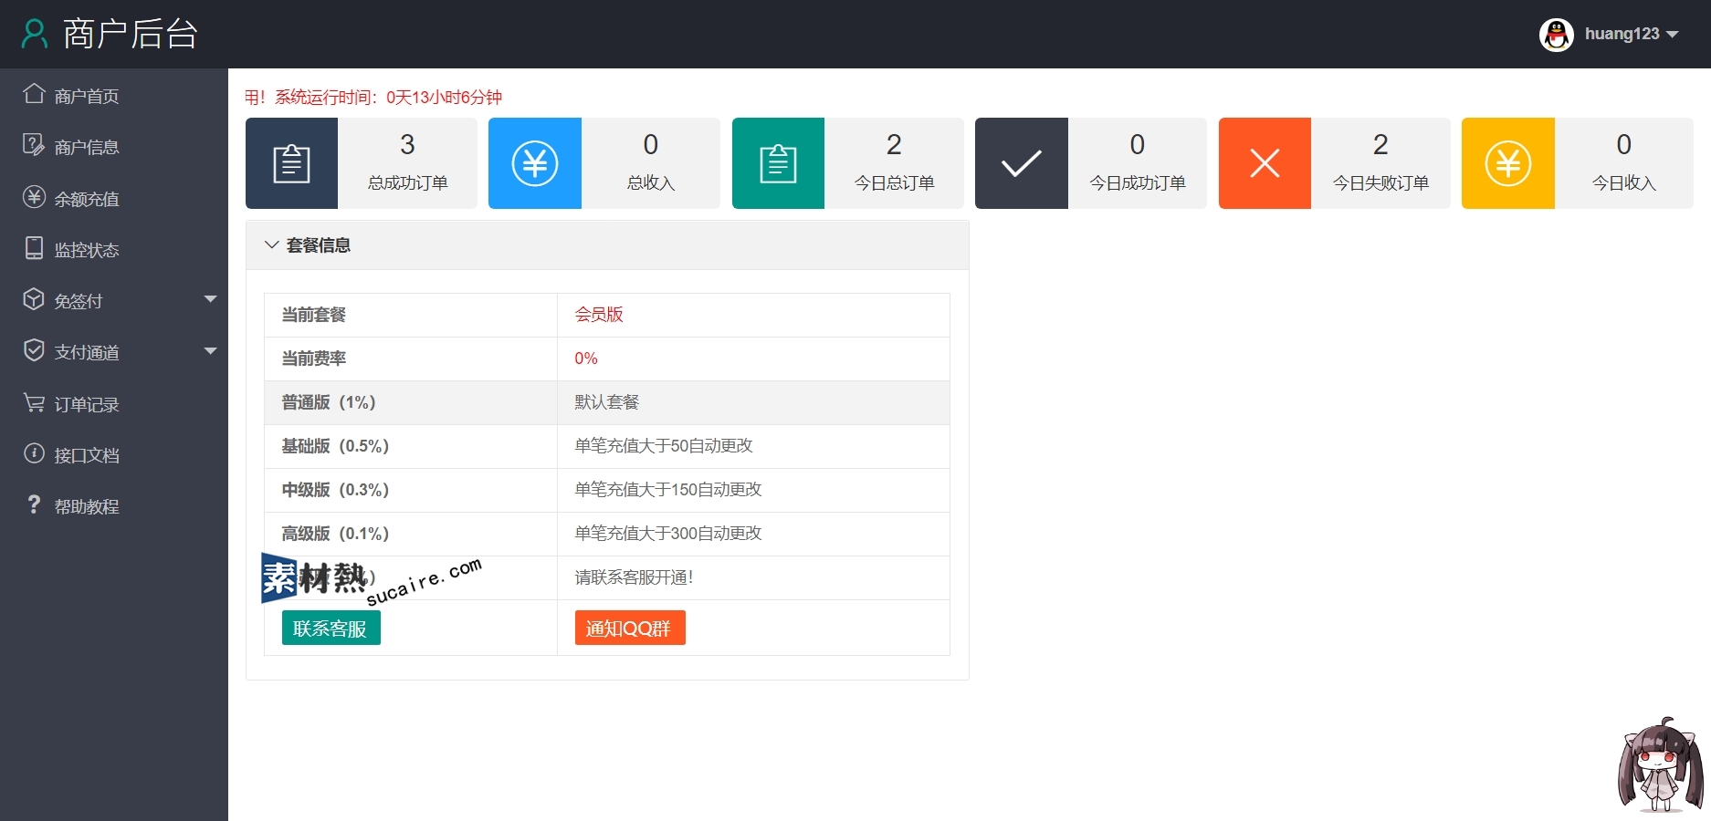This screenshot has height=821, width=1711.
Task: Go to 商户首页 in sidebar
Action: pyautogui.click(x=114, y=95)
